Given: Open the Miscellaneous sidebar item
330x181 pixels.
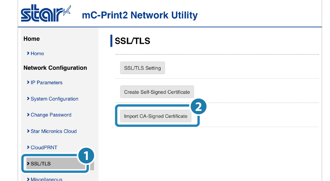Looking at the screenshot, I should [47, 179].
